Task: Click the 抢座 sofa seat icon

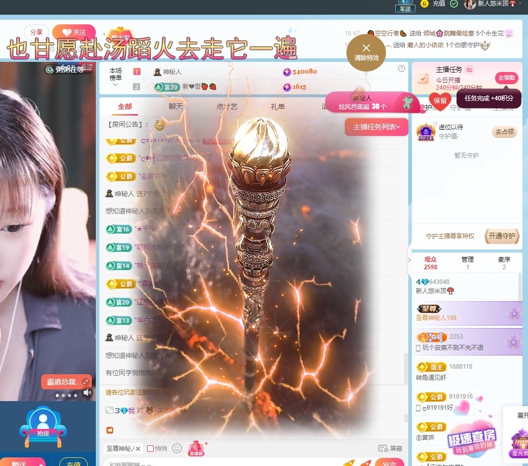Action: click(x=43, y=426)
